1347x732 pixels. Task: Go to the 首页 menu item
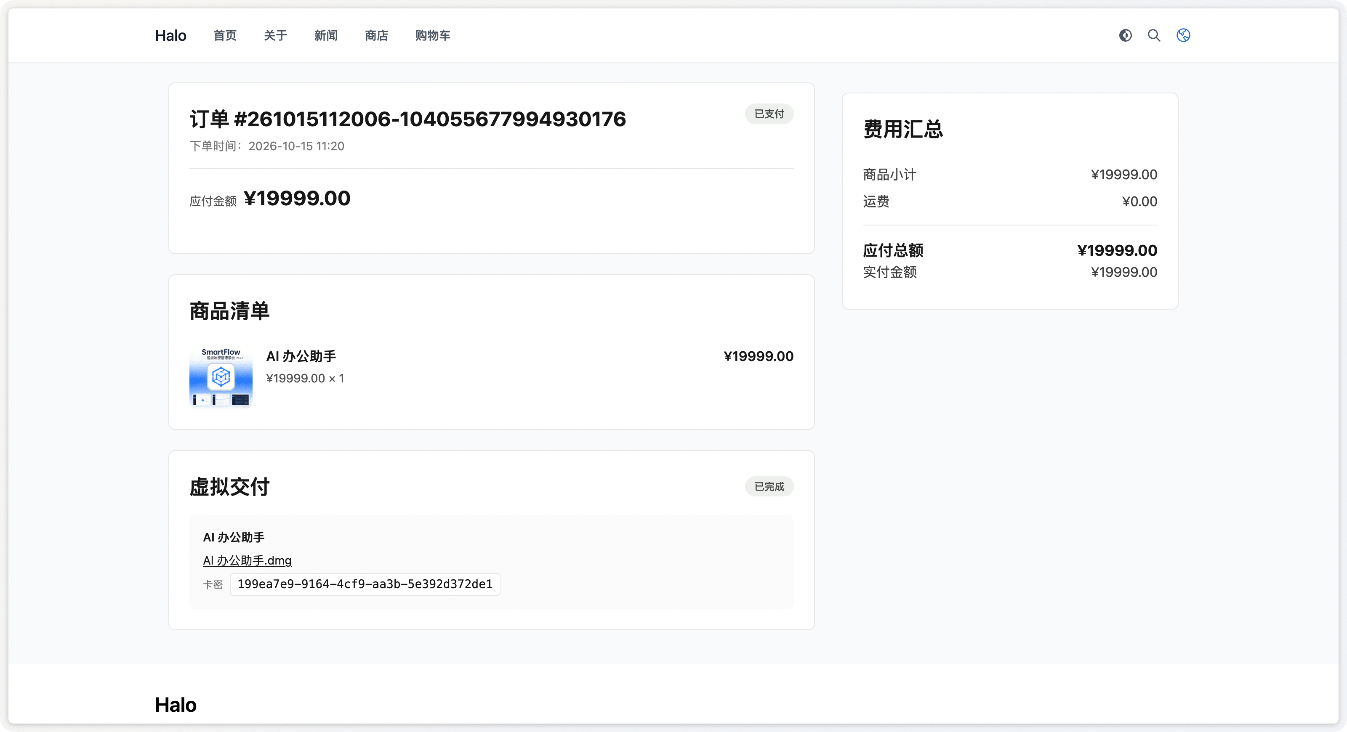(225, 35)
